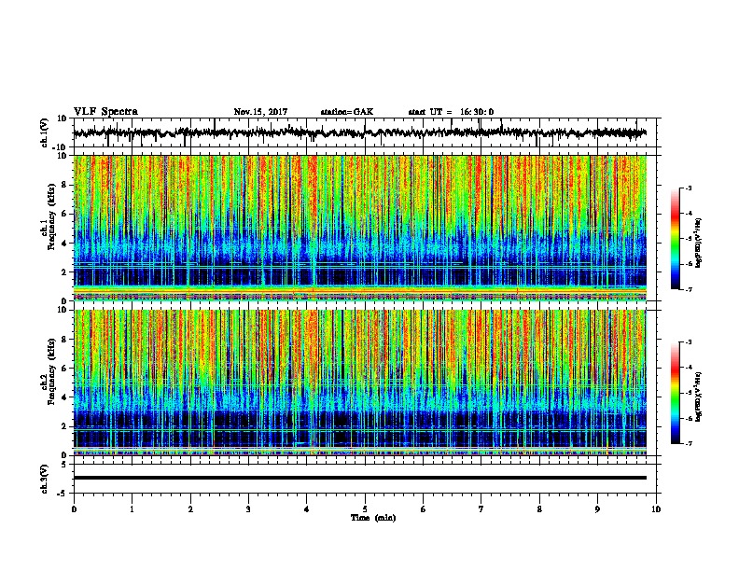739x571 pixels.
Task: Click the time axis tick label "7"
Action: pos(481,509)
